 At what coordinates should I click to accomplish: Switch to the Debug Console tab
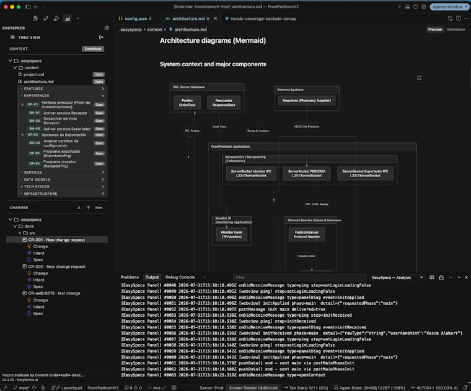180,277
